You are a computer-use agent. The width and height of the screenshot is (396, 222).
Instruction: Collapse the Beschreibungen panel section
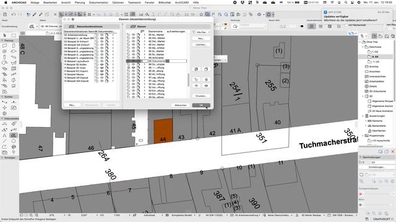pos(361,157)
